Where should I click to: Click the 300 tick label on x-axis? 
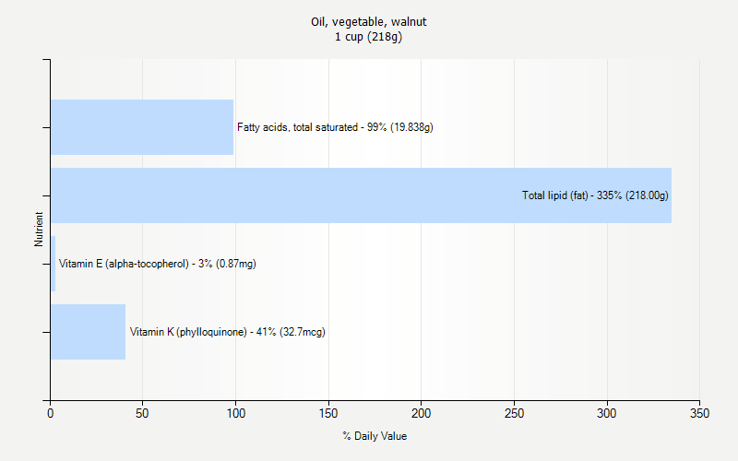[x=607, y=413]
